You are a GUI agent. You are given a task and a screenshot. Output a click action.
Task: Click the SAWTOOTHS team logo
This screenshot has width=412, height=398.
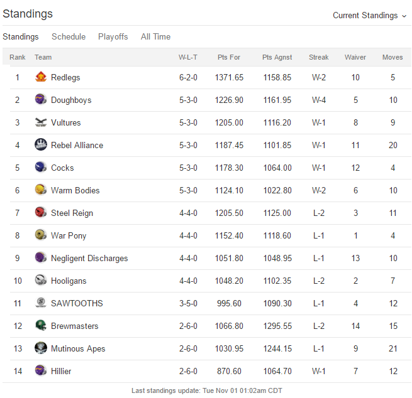[x=41, y=303]
